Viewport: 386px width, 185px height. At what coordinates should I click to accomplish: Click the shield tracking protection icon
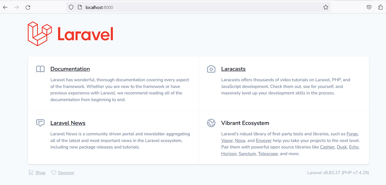tap(71, 7)
